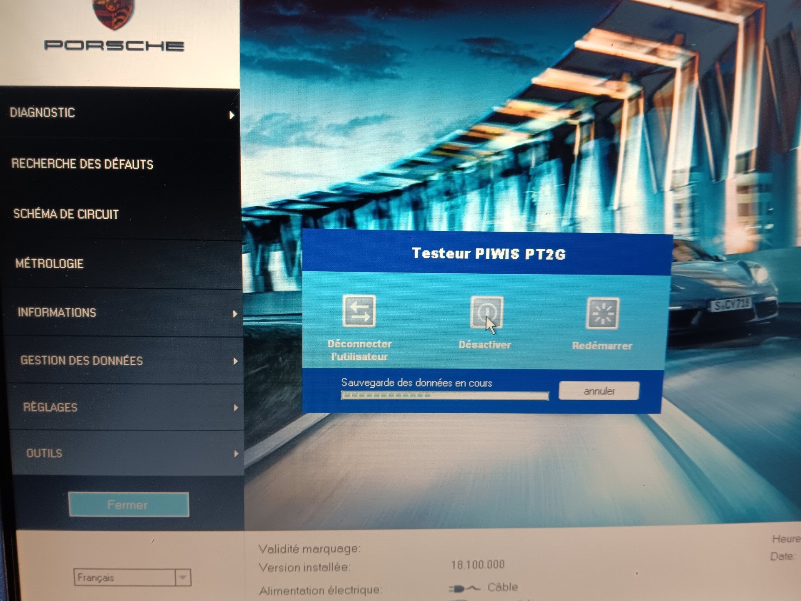Click the Redémarrer text label

602,346
